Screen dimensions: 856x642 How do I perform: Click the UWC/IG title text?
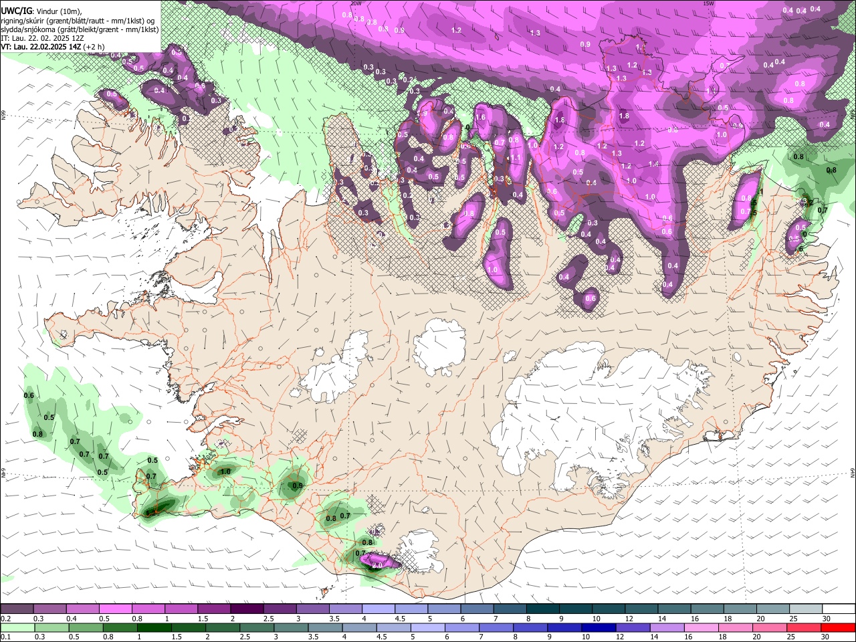pyautogui.click(x=15, y=11)
